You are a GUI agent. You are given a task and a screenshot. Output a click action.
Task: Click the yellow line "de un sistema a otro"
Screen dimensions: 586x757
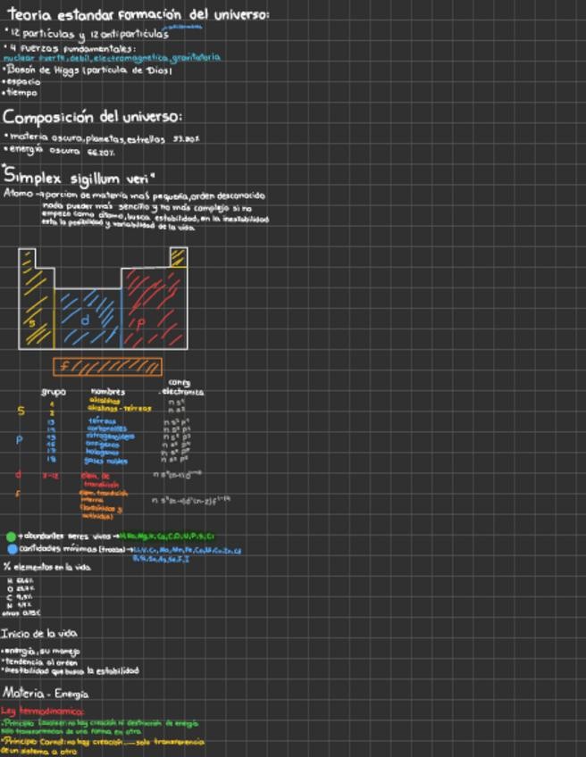(38, 752)
